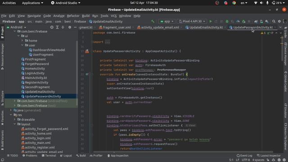Open the File menu

(x=4, y=16)
